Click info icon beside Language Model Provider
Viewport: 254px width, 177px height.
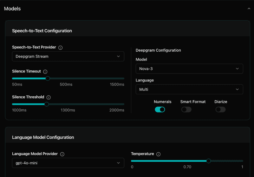click(x=62, y=154)
